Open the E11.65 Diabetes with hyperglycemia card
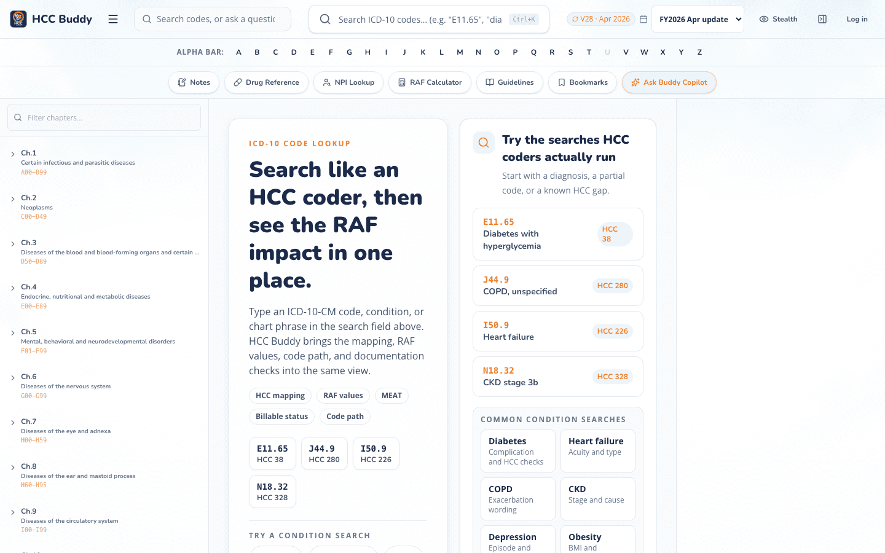This screenshot has width=885, height=553. point(558,234)
